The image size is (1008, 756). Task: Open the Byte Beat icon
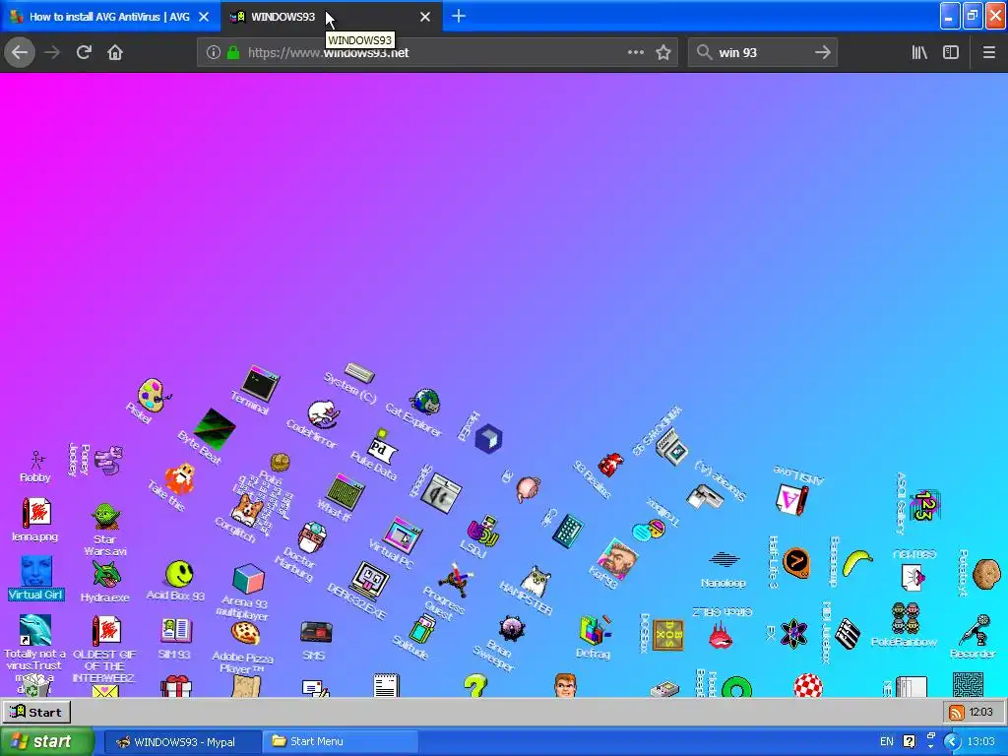coord(214,429)
